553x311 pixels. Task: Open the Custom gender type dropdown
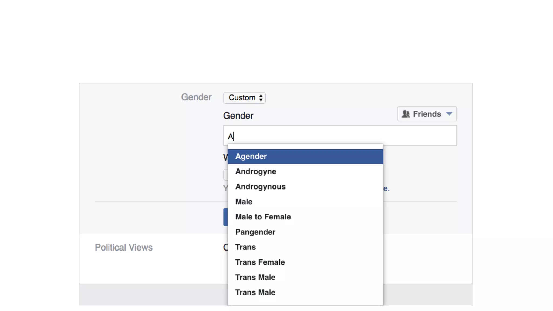tap(242, 98)
